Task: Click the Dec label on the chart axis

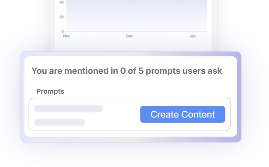Action: click(129, 36)
